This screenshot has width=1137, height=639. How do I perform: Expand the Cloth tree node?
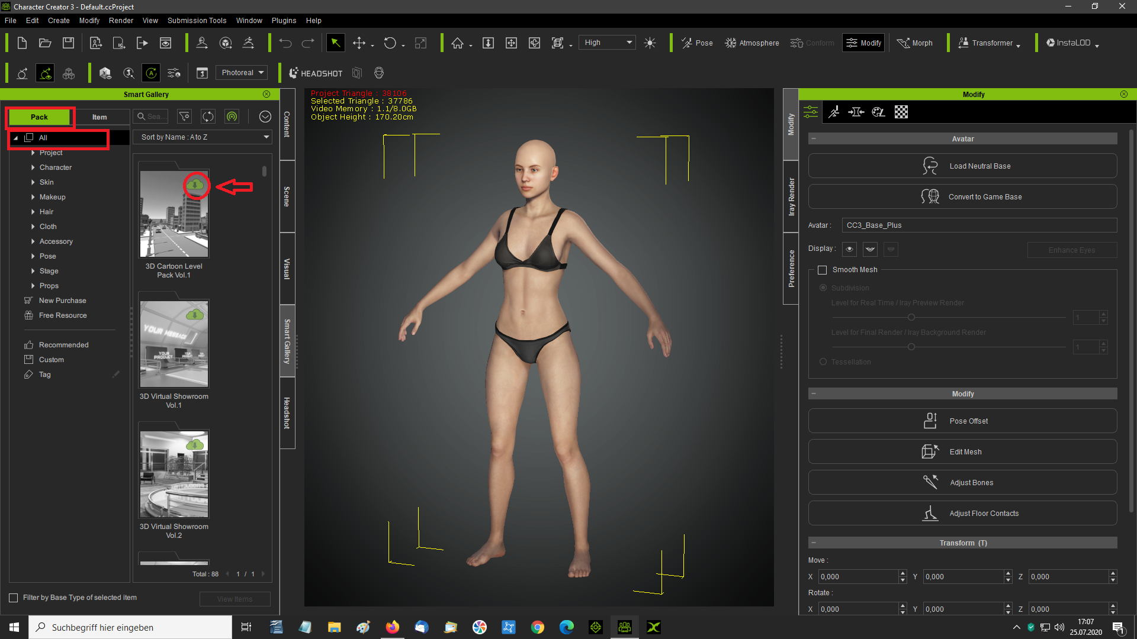pos(33,227)
